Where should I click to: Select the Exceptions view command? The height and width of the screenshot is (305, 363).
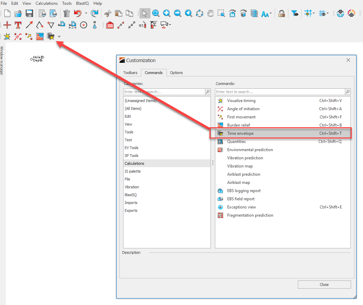click(x=283, y=207)
